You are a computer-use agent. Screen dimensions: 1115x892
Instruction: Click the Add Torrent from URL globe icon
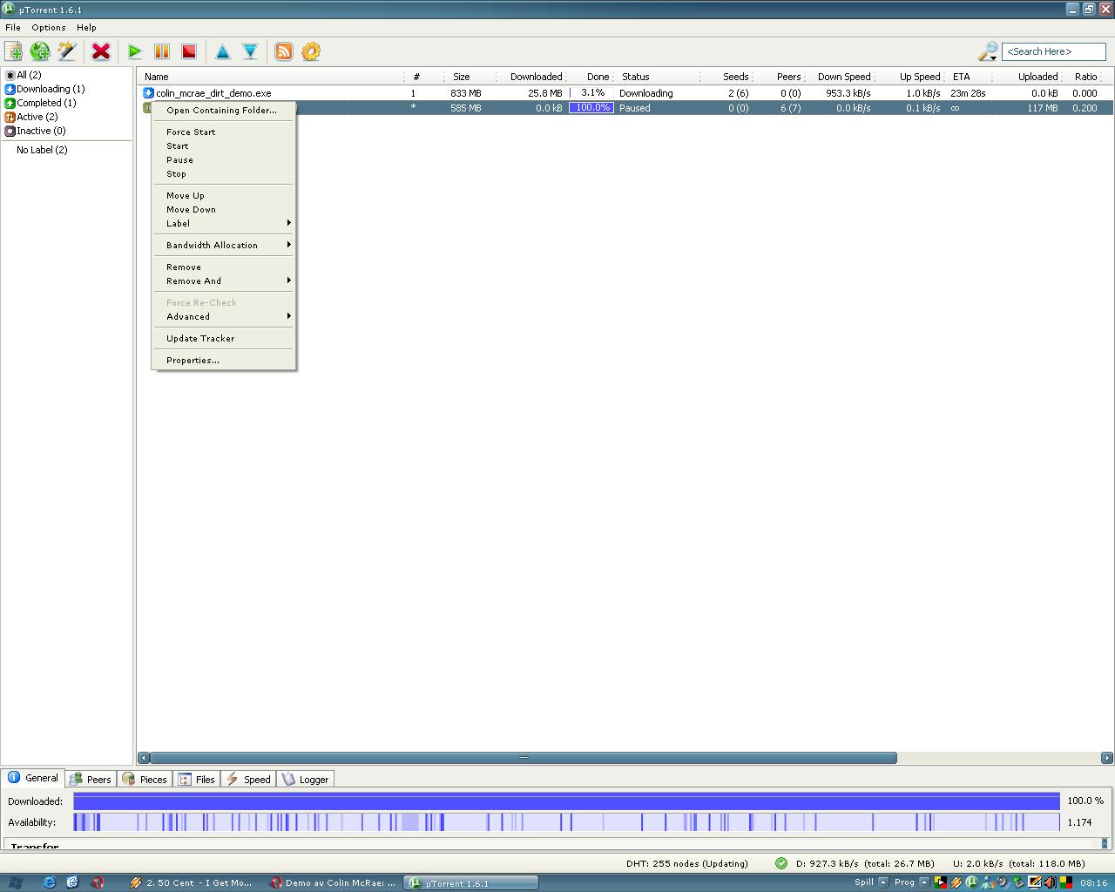(40, 51)
